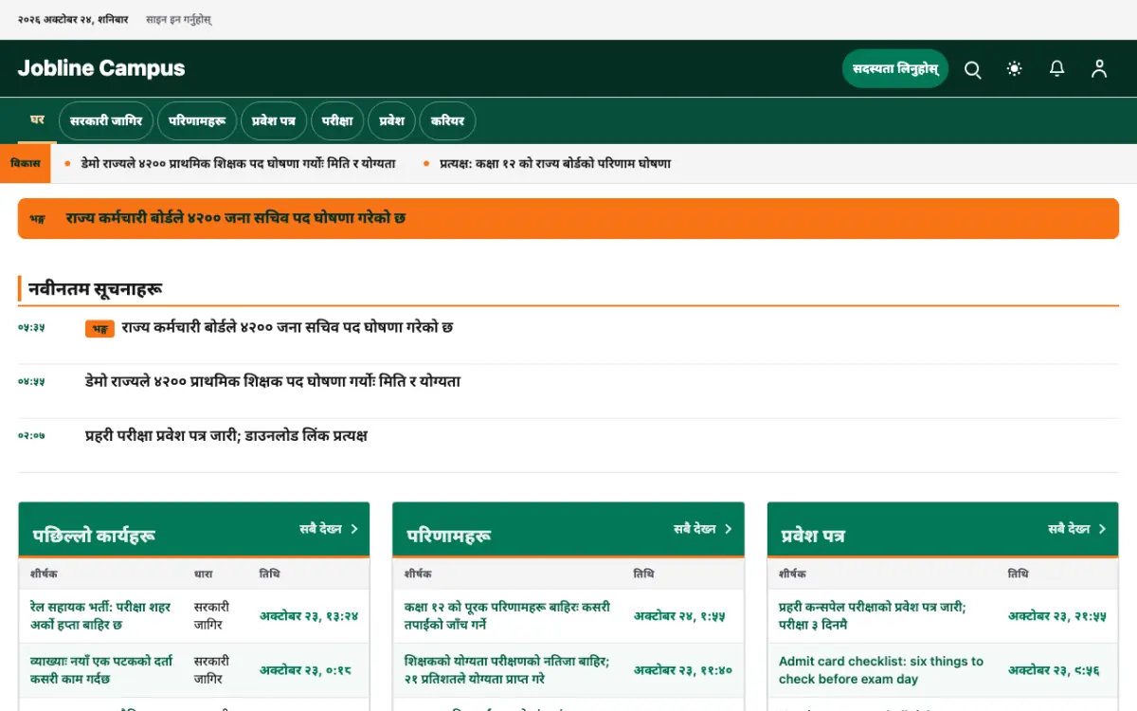Toggle the sun theme icon
Viewport: 1137px width, 711px height.
pos(1015,69)
